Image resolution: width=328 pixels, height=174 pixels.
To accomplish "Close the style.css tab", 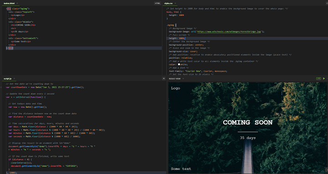I will 175,3.
